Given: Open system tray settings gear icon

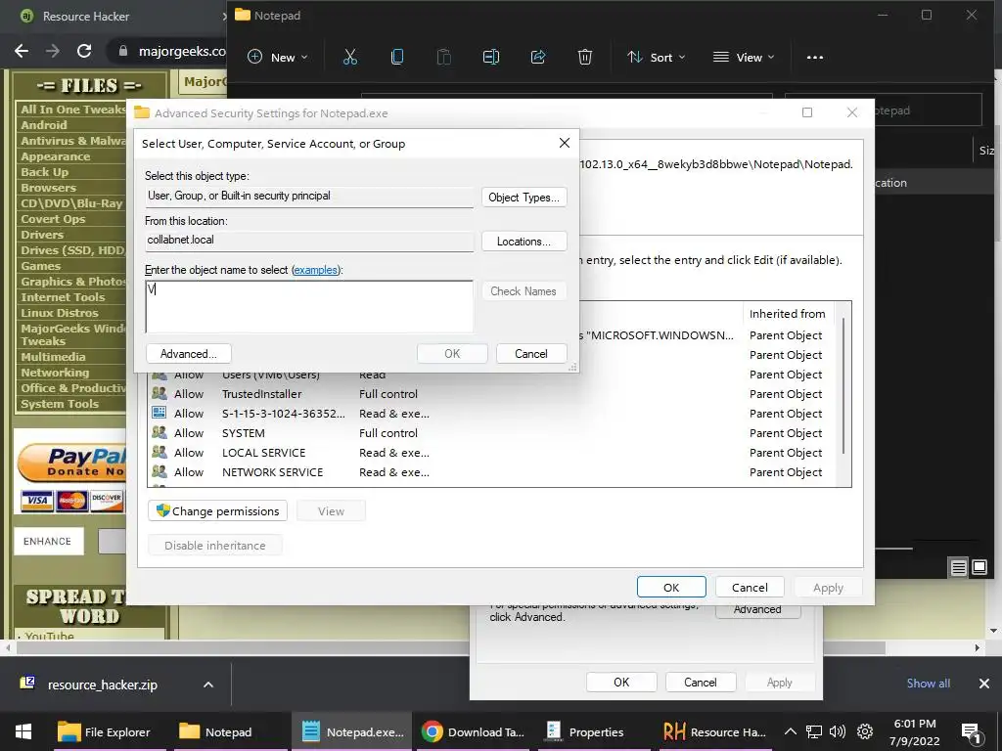Looking at the screenshot, I should (x=865, y=731).
